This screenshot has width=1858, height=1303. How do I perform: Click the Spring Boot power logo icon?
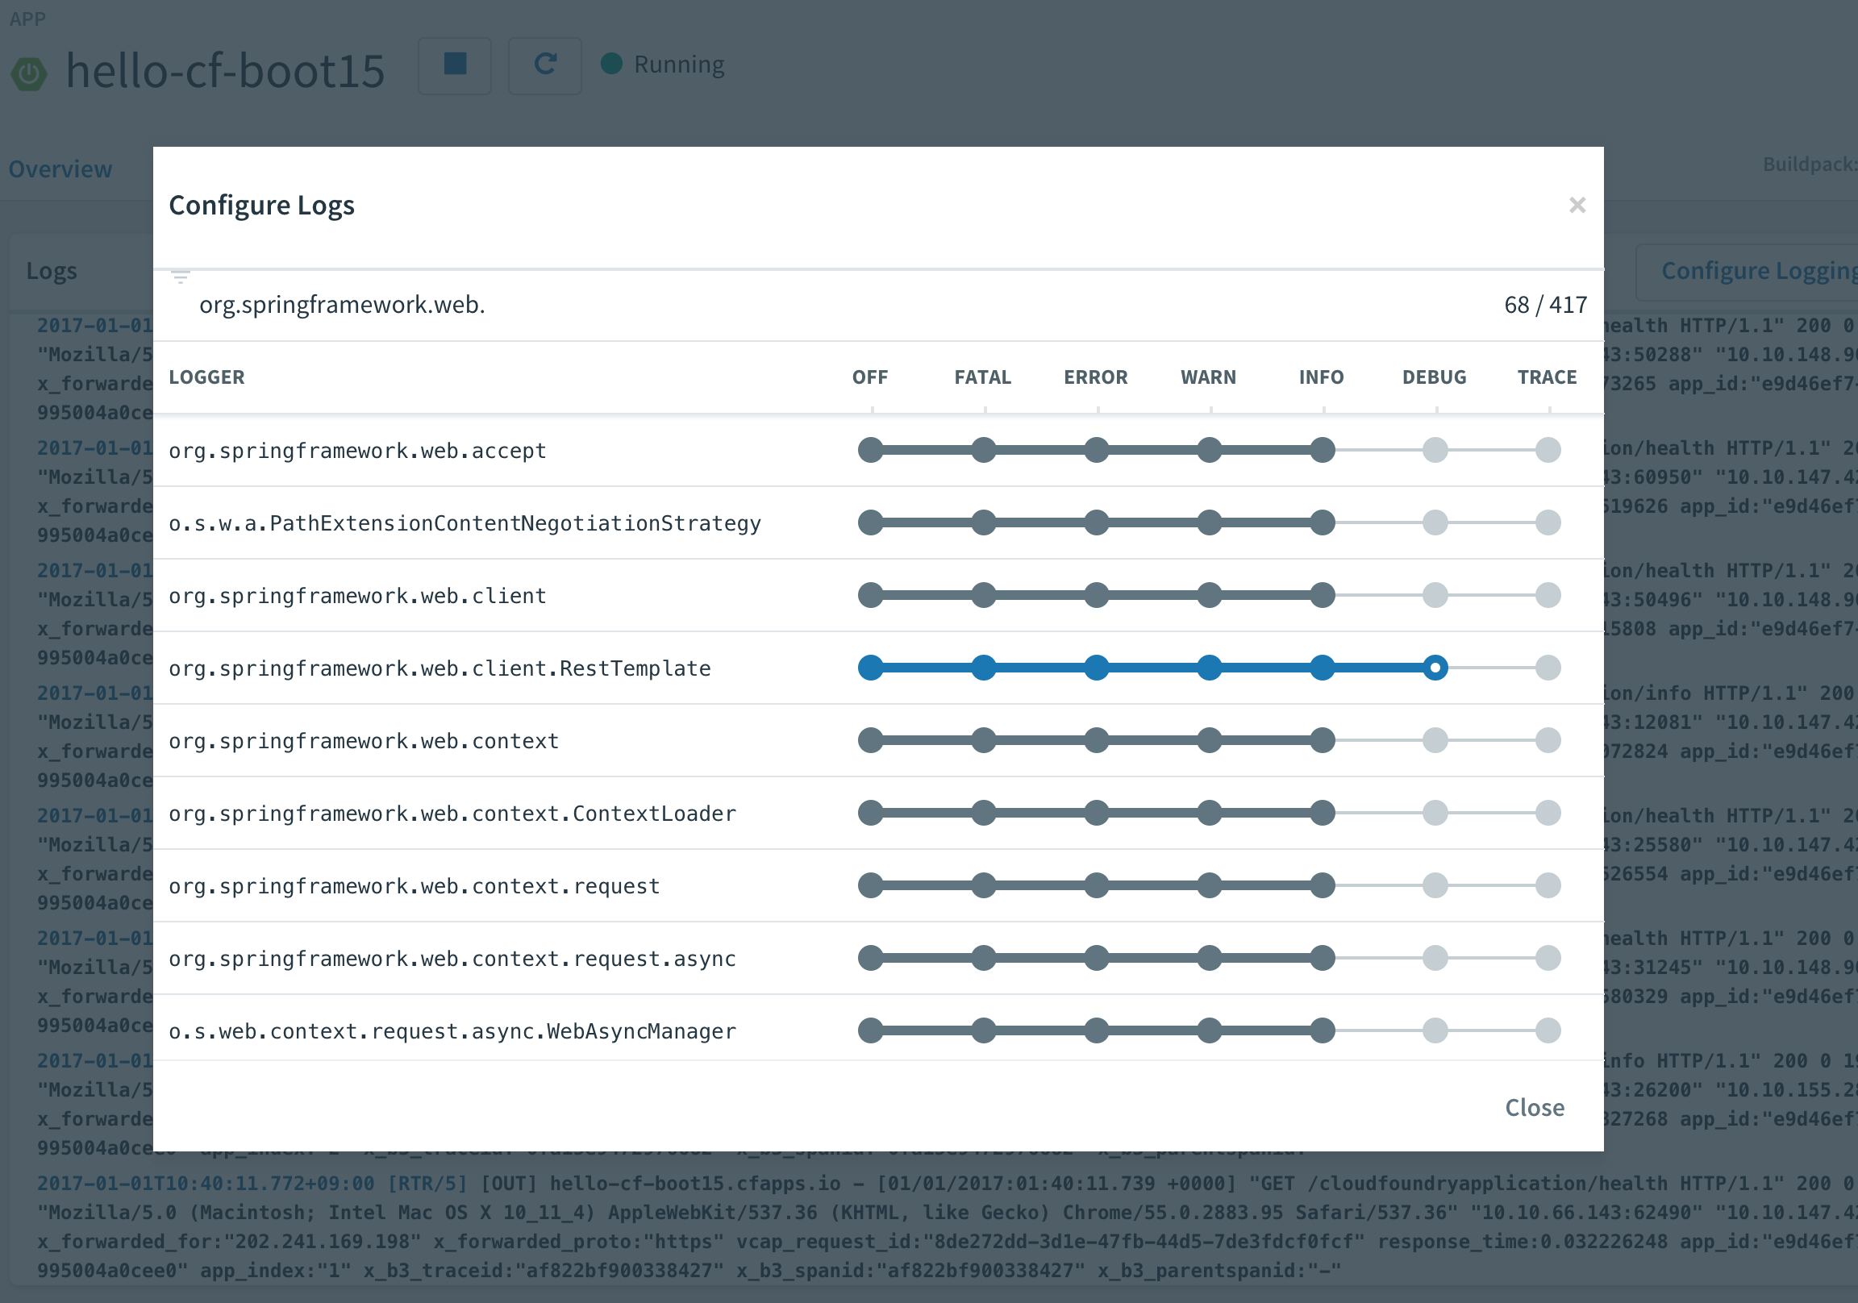point(29,73)
